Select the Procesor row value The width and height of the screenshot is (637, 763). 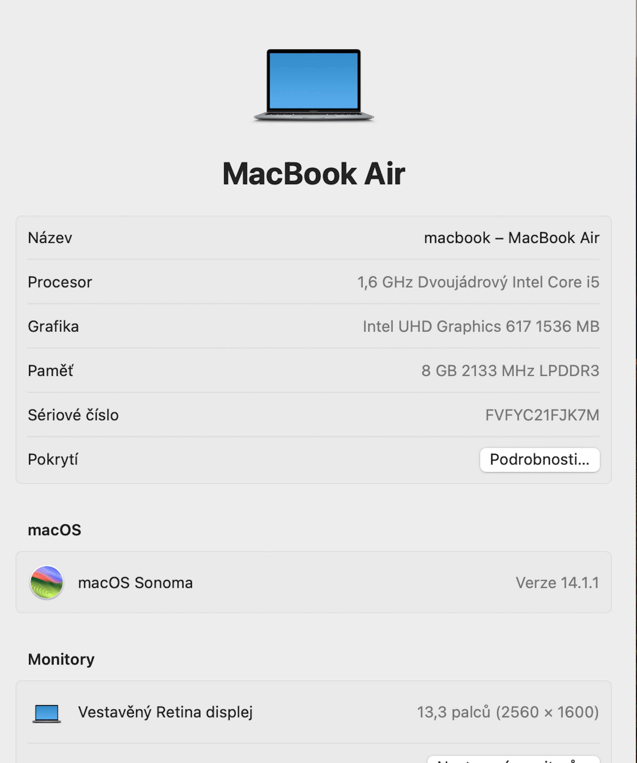tap(478, 282)
